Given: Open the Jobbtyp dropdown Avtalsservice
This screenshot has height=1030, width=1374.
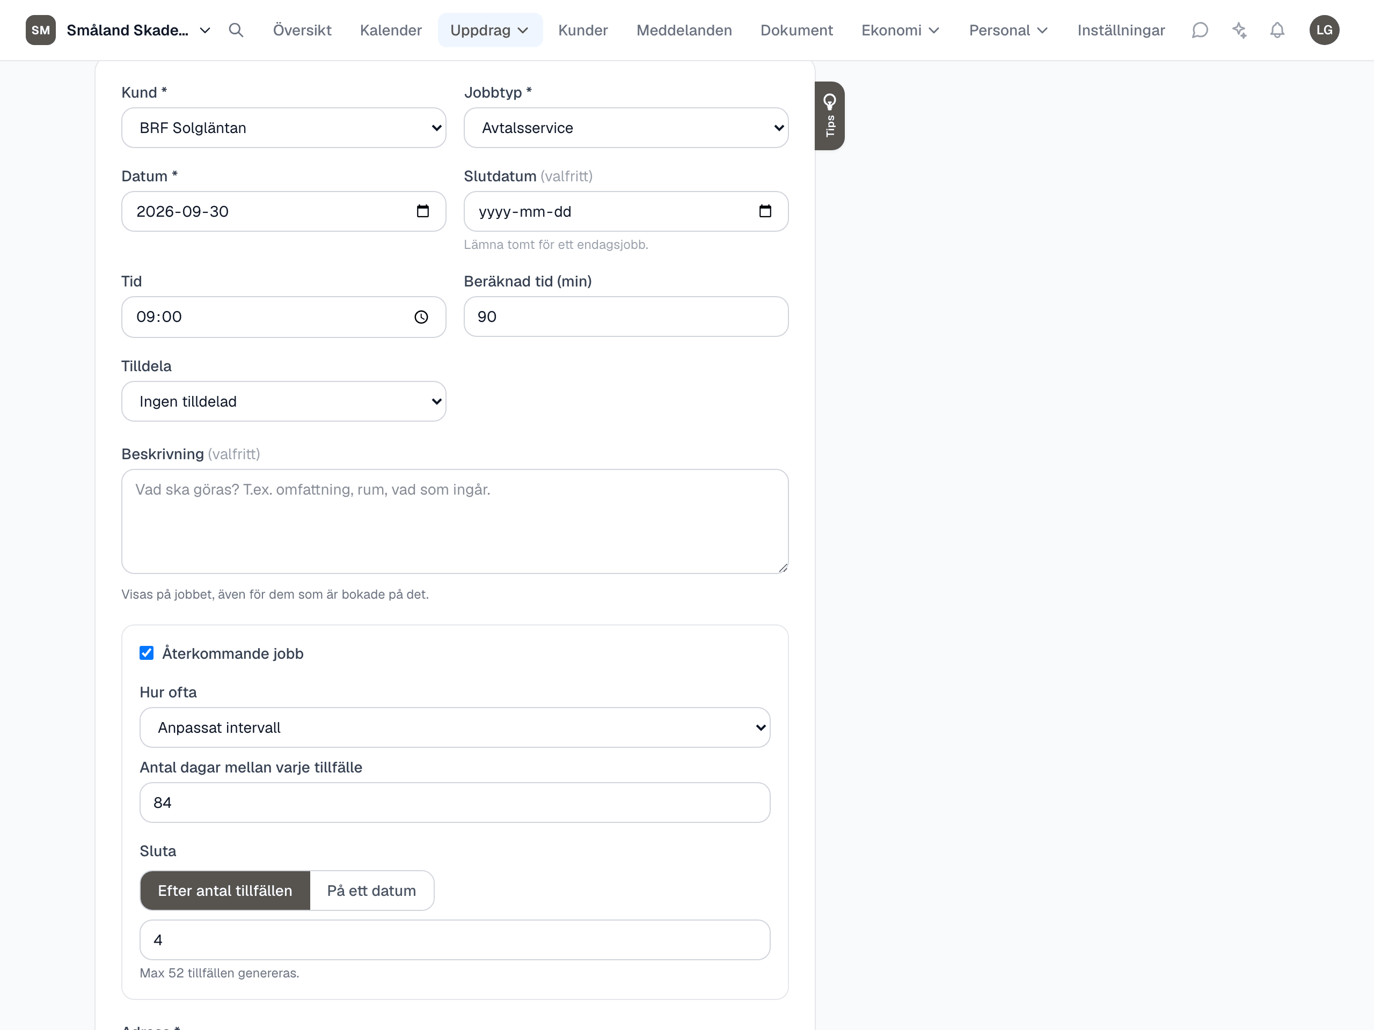Looking at the screenshot, I should [x=626, y=128].
